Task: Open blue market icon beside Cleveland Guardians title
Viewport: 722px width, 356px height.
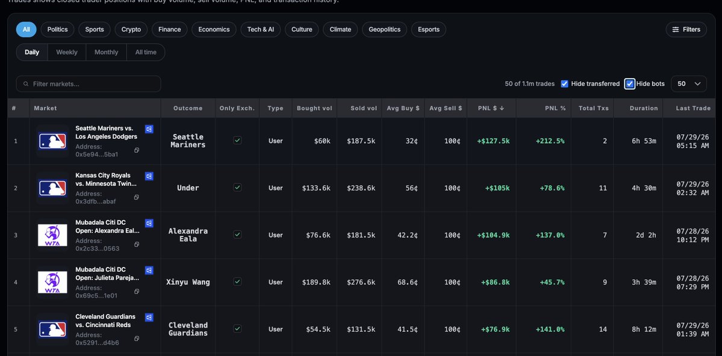Action: point(149,318)
